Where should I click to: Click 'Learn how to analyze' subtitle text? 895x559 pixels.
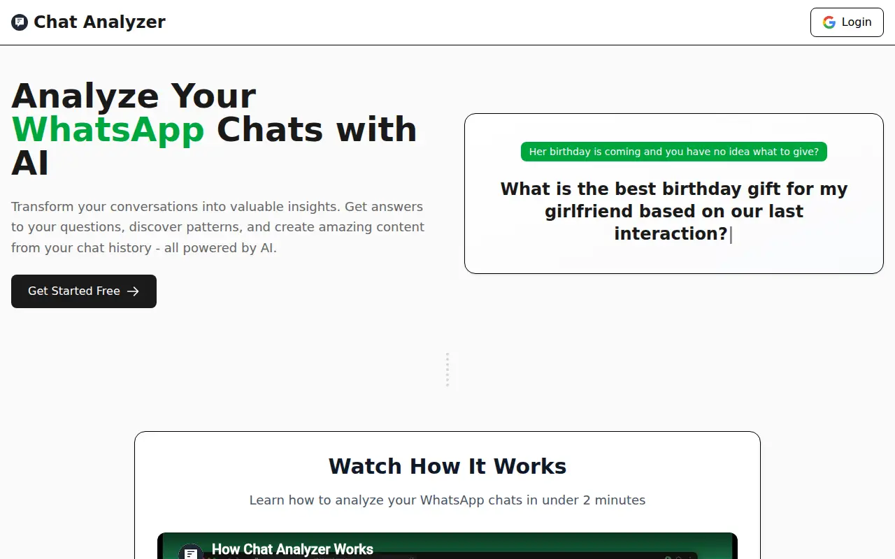pyautogui.click(x=447, y=500)
